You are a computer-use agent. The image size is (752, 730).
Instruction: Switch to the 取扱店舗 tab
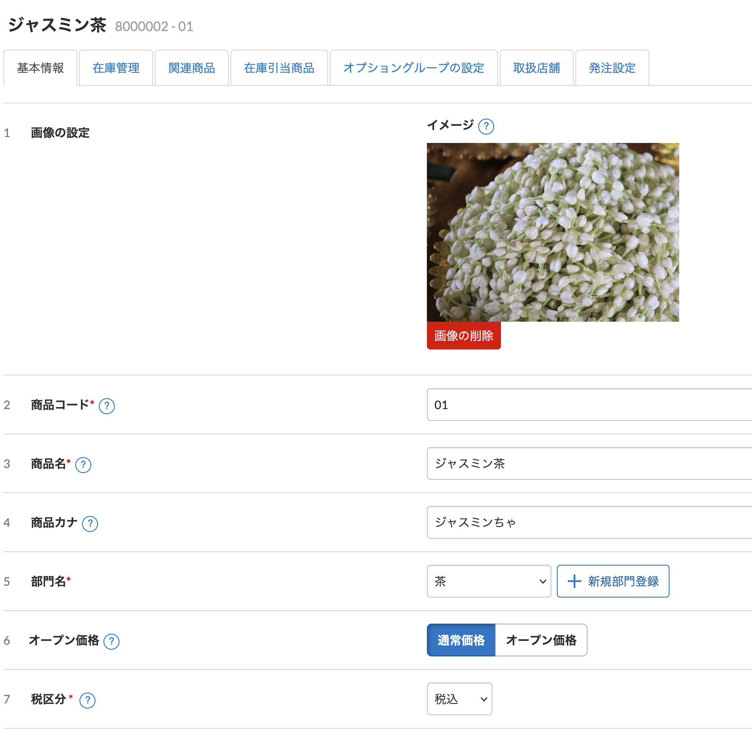pyautogui.click(x=537, y=68)
